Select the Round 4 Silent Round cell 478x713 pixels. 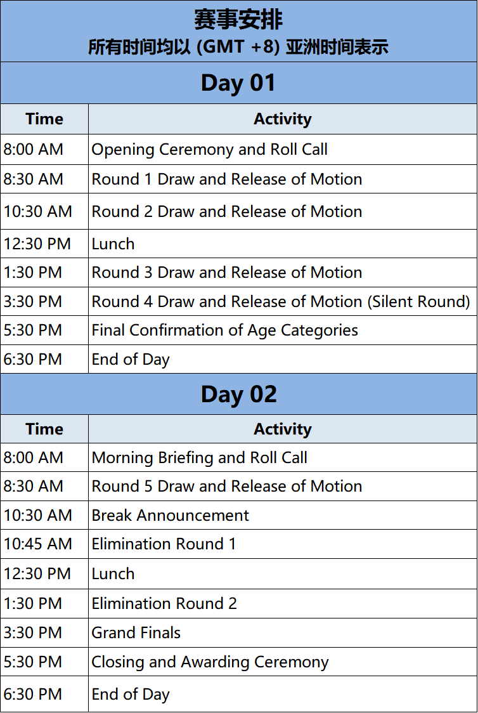283,301
